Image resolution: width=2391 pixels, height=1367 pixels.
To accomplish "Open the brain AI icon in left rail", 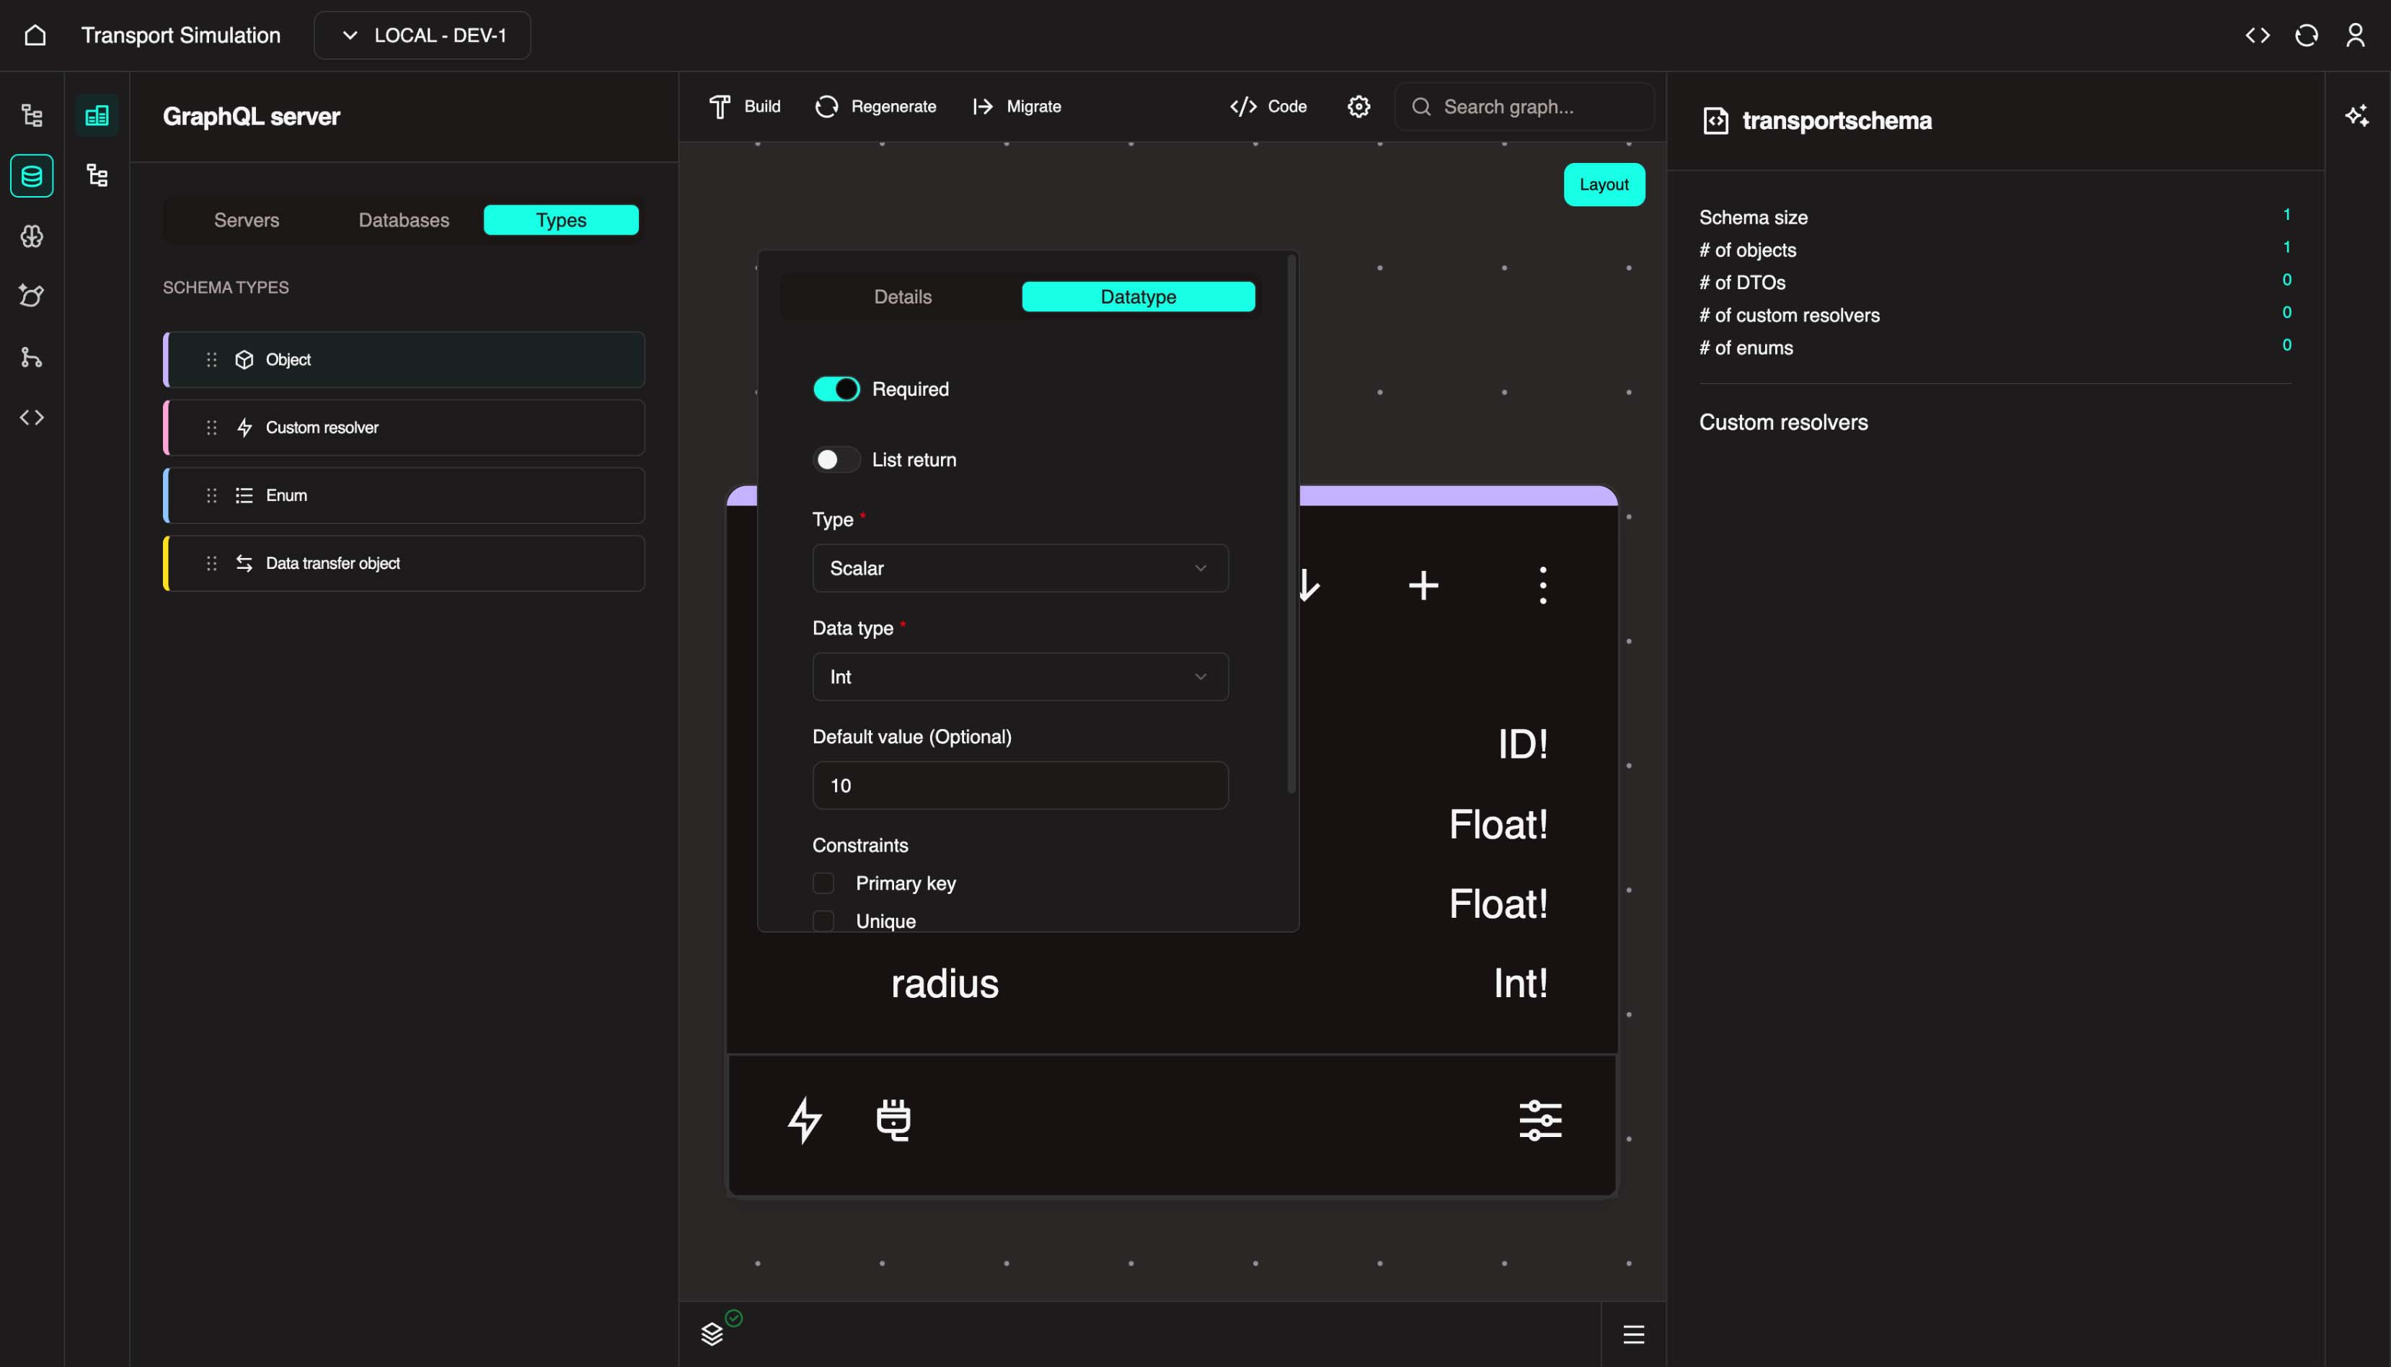I will click(32, 236).
